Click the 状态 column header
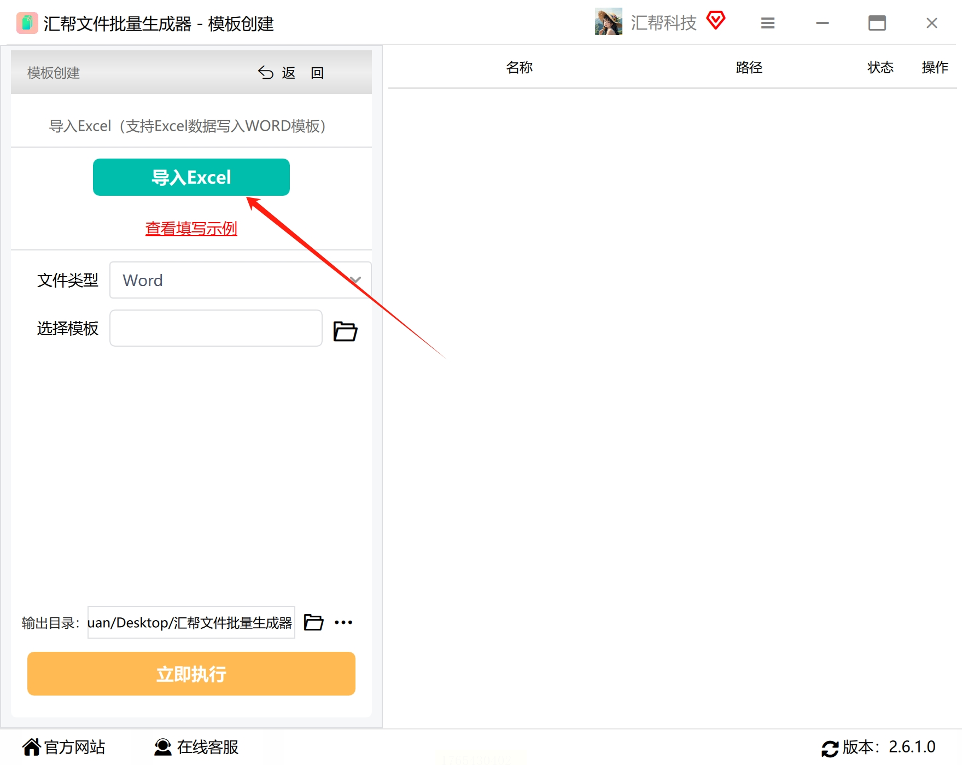Viewport: 962px width, 765px height. pyautogui.click(x=881, y=67)
